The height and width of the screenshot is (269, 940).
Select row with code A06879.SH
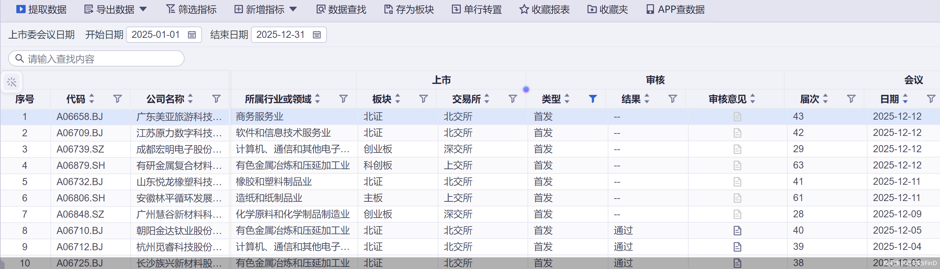(81, 166)
